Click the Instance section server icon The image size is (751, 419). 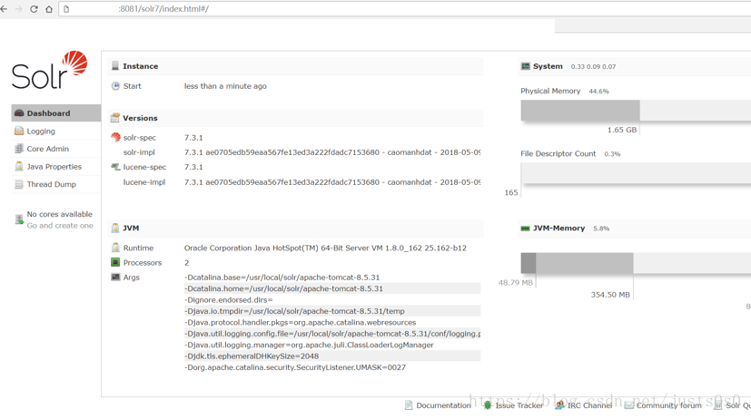tap(115, 66)
